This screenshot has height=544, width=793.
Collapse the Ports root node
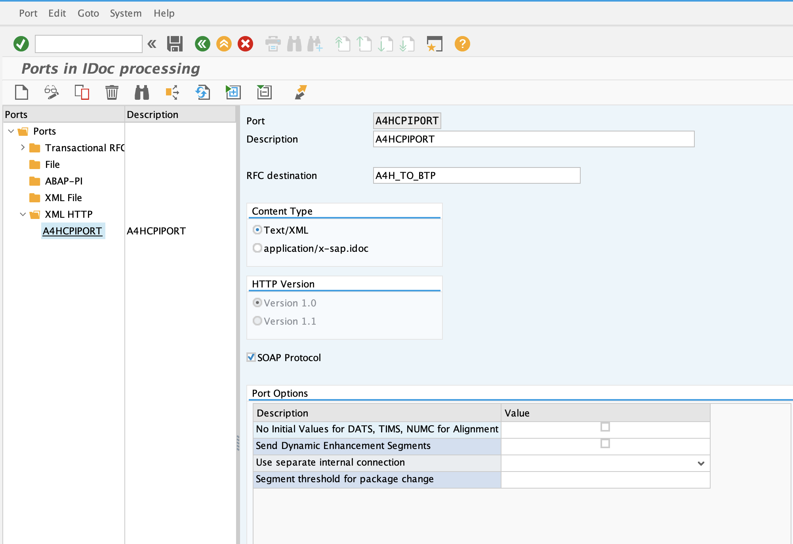[x=11, y=131]
